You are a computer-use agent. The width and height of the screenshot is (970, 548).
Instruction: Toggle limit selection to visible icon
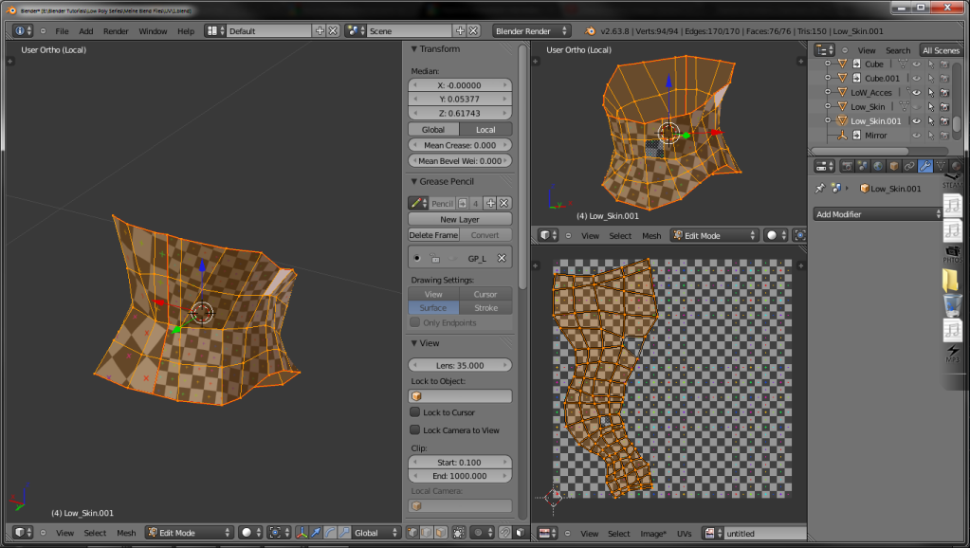coord(459,533)
